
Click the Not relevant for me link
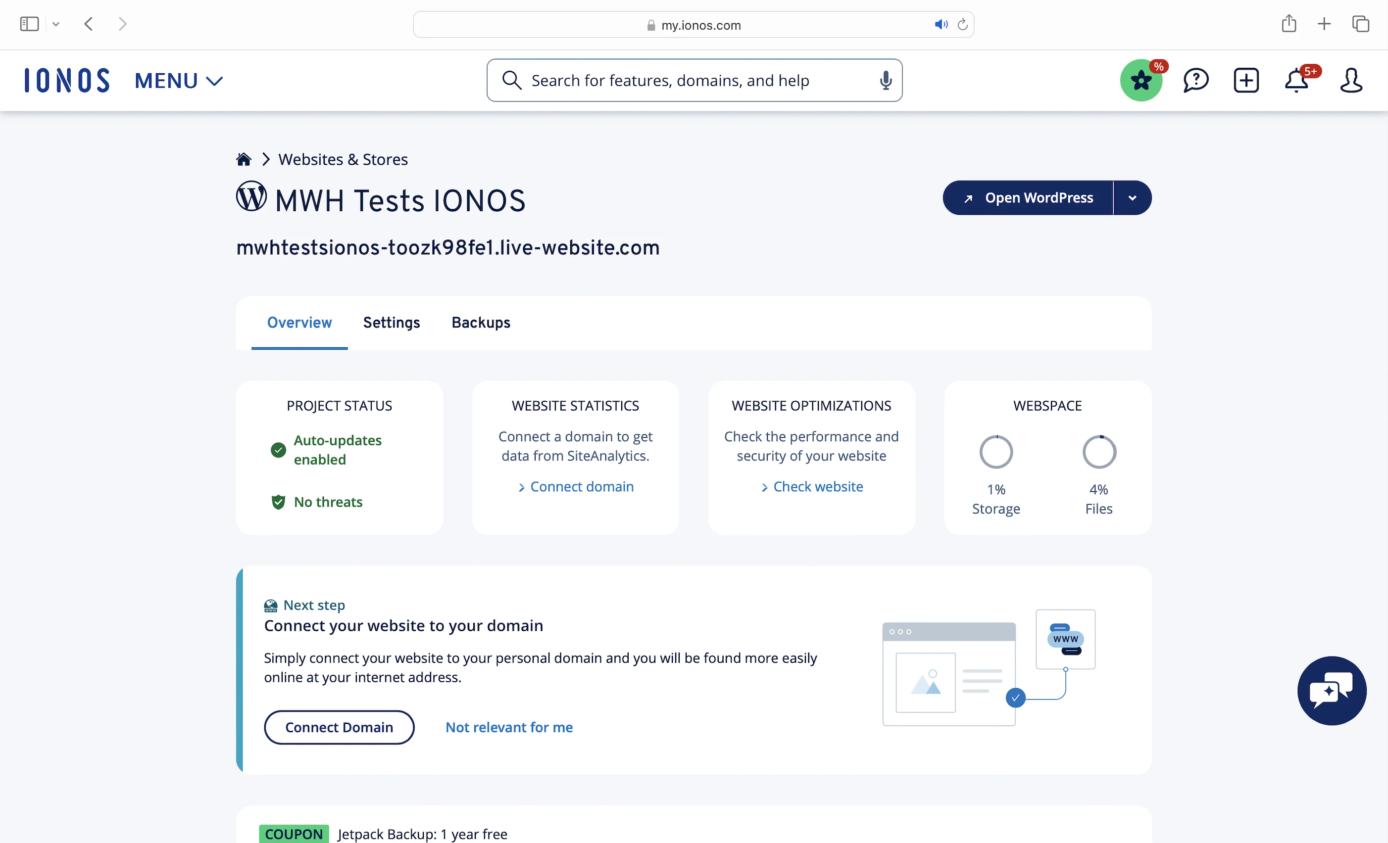point(509,727)
